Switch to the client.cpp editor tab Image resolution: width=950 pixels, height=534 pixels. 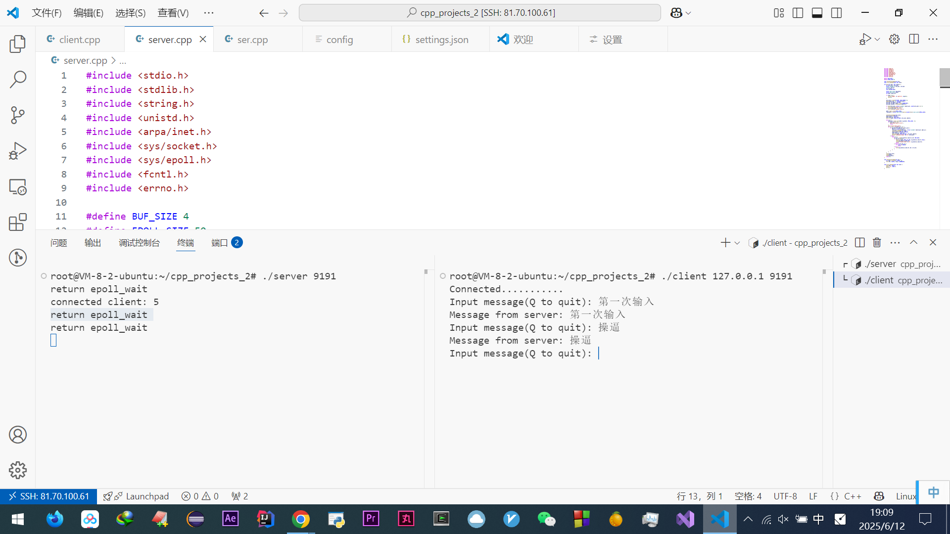point(79,40)
